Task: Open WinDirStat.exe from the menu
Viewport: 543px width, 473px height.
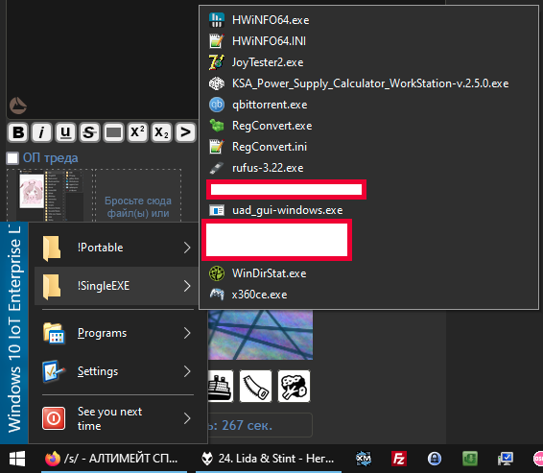Action: pyautogui.click(x=368, y=273)
